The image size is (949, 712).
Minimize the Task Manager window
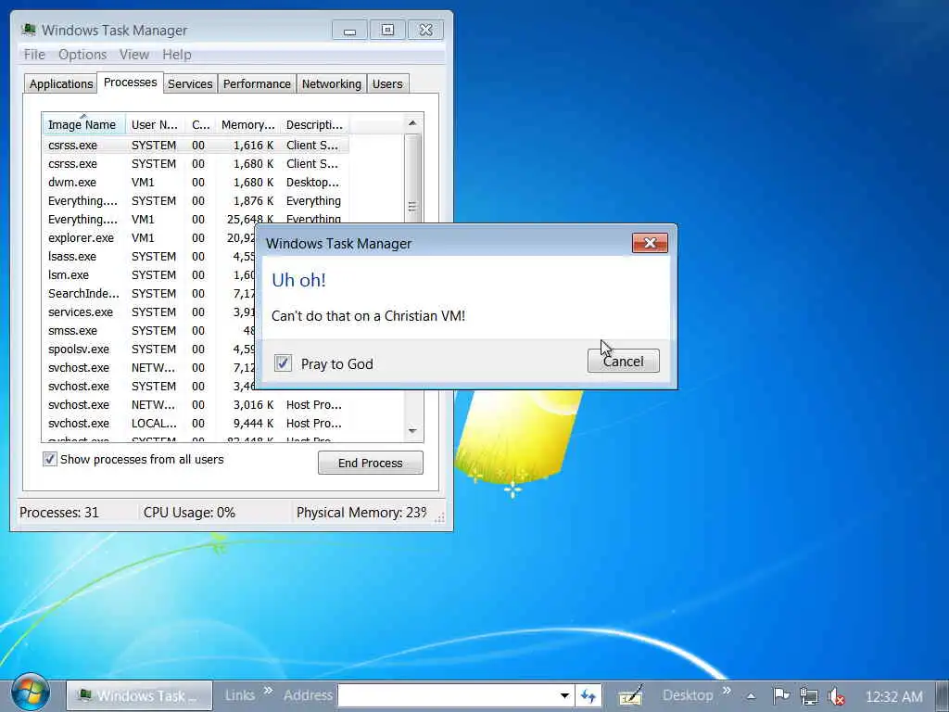point(349,31)
